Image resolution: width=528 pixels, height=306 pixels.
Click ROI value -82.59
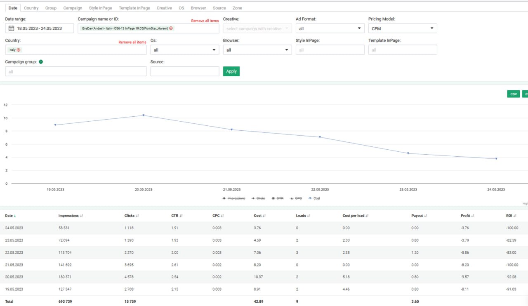pyautogui.click(x=511, y=240)
